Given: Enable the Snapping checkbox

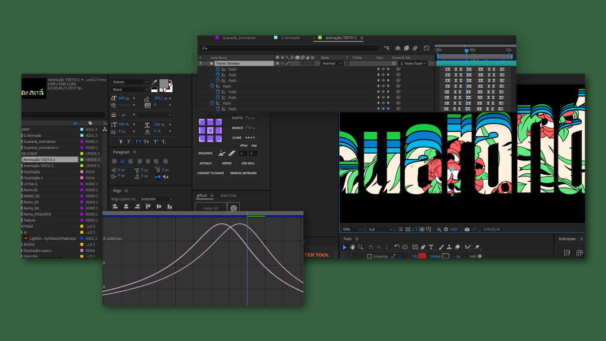Looking at the screenshot, I should (x=369, y=256).
